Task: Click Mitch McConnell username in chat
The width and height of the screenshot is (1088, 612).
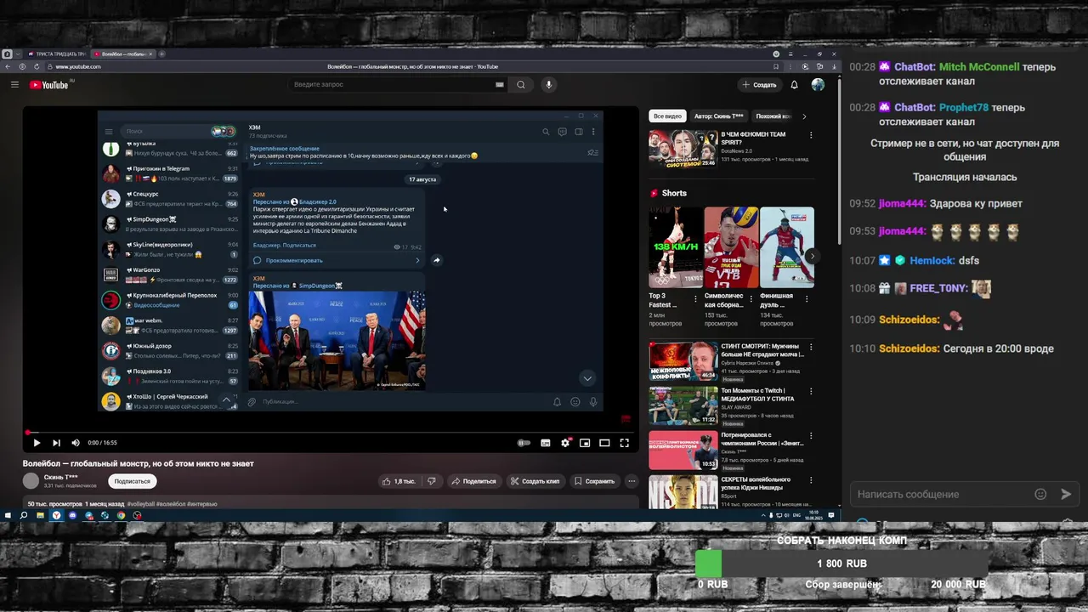Action: tap(979, 67)
